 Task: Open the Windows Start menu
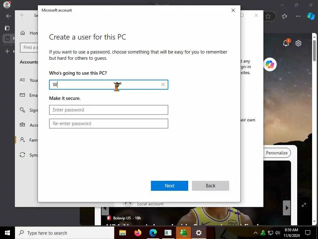click(x=7, y=233)
